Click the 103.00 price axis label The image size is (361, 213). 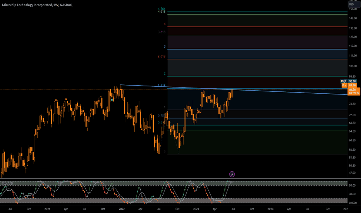click(353, 66)
